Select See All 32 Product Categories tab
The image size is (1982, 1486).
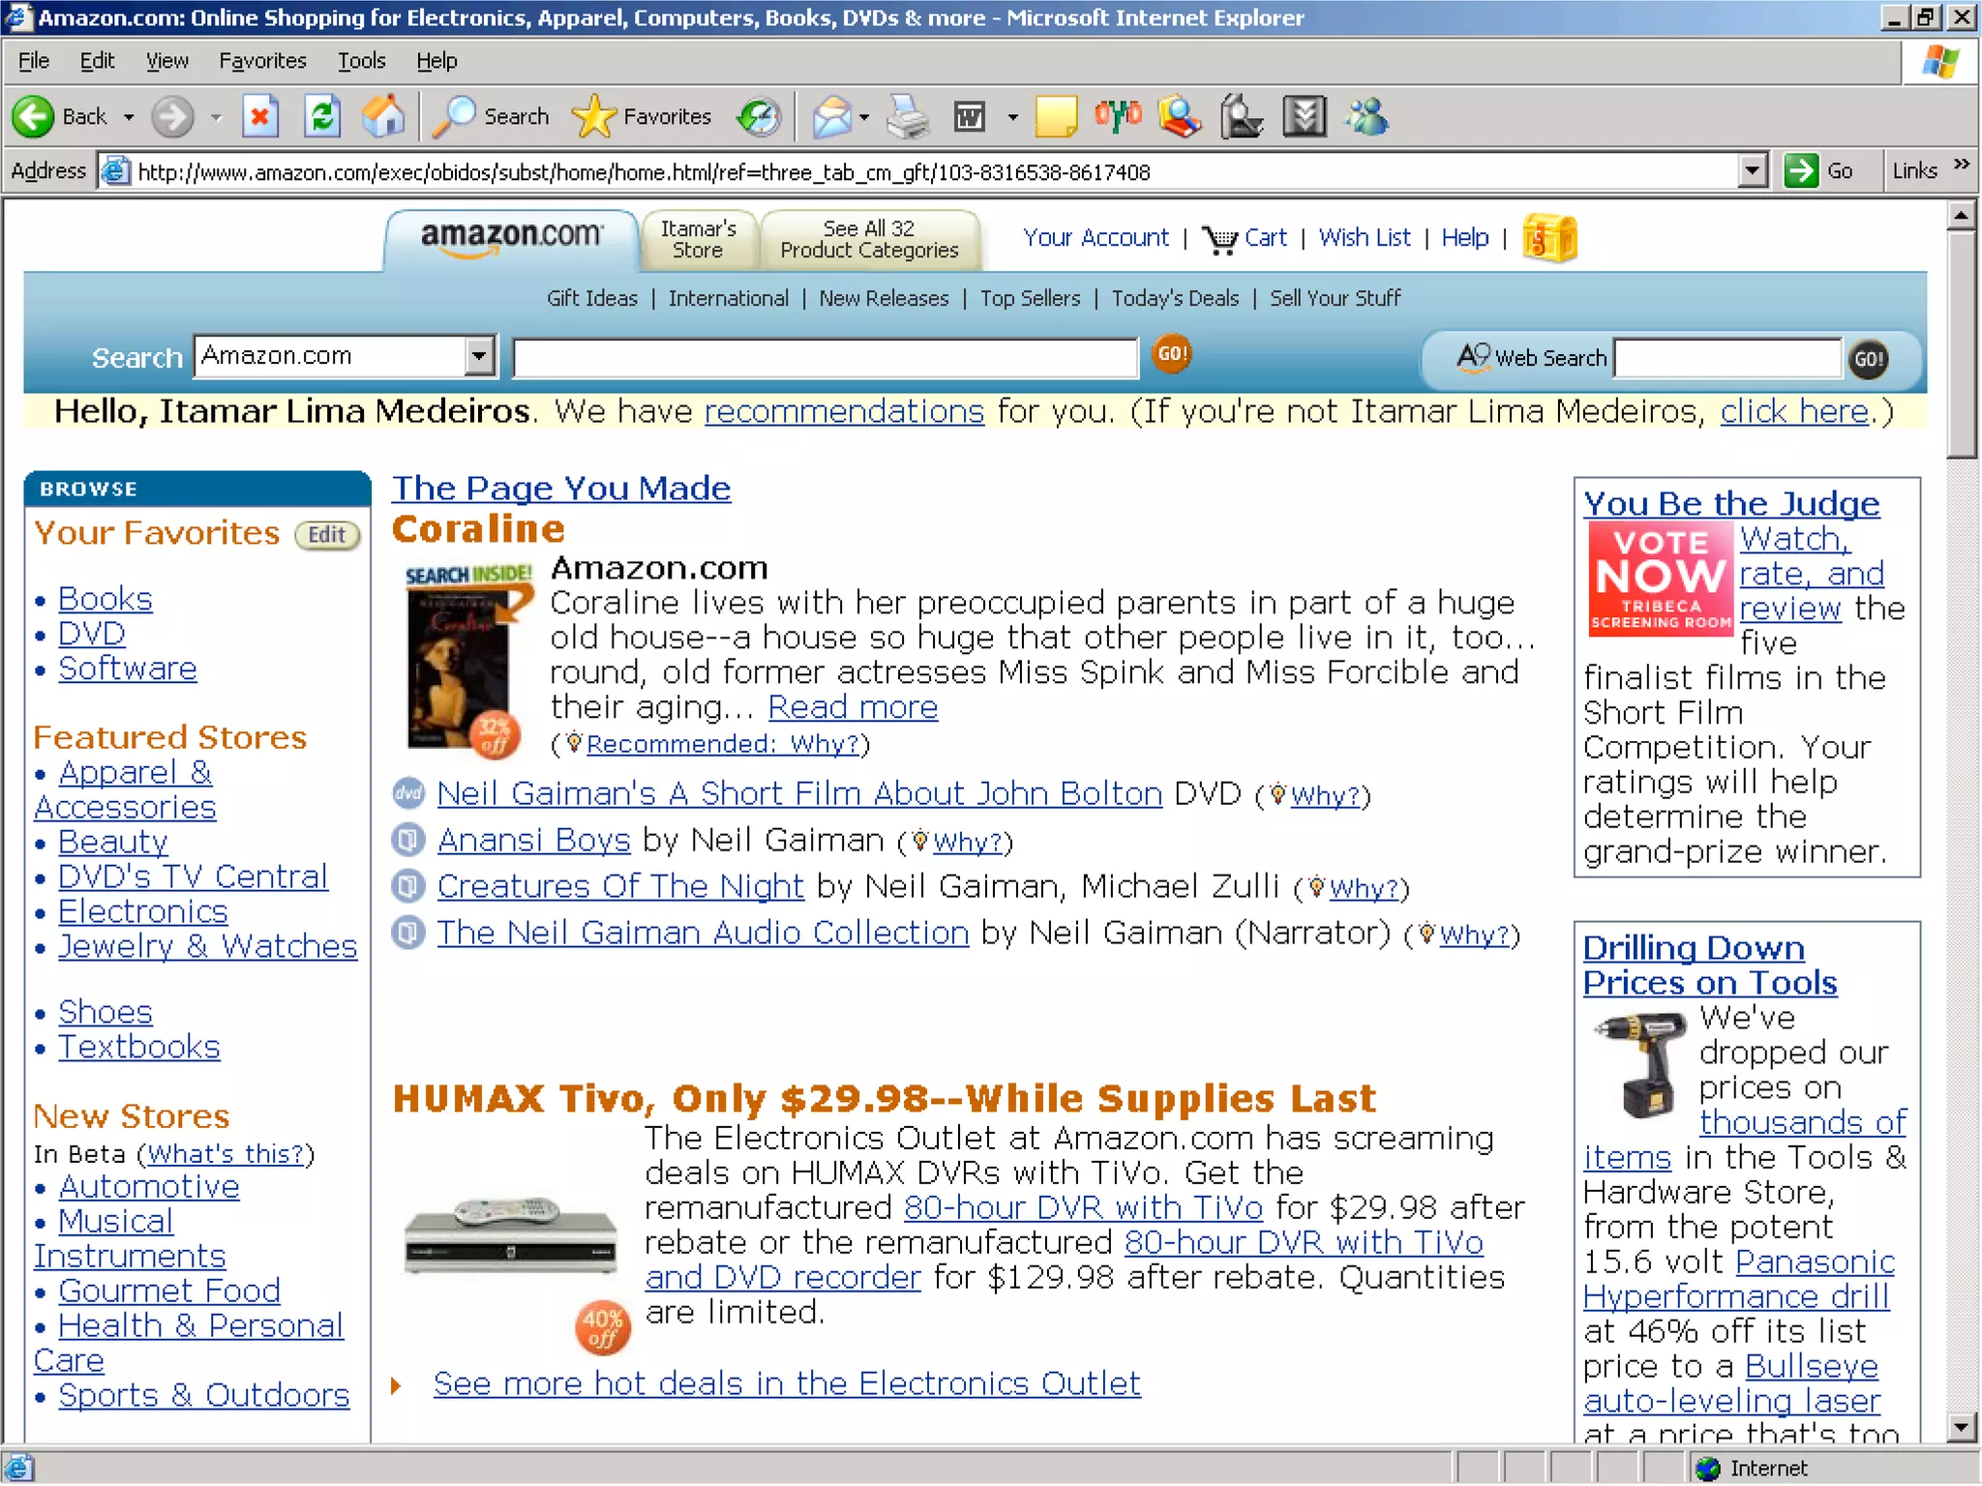[869, 239]
